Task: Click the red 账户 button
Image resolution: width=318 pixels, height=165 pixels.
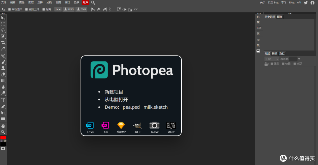Action: [x=85, y=2]
